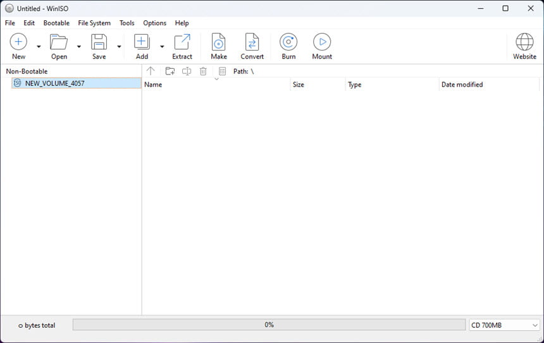Click the 0 bytes total status text

pos(37,325)
